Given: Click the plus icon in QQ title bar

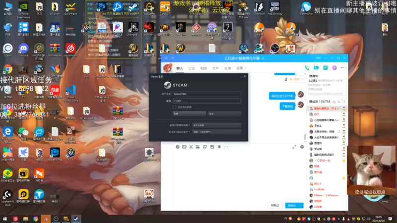Looking at the screenshot, I should click(x=173, y=58).
